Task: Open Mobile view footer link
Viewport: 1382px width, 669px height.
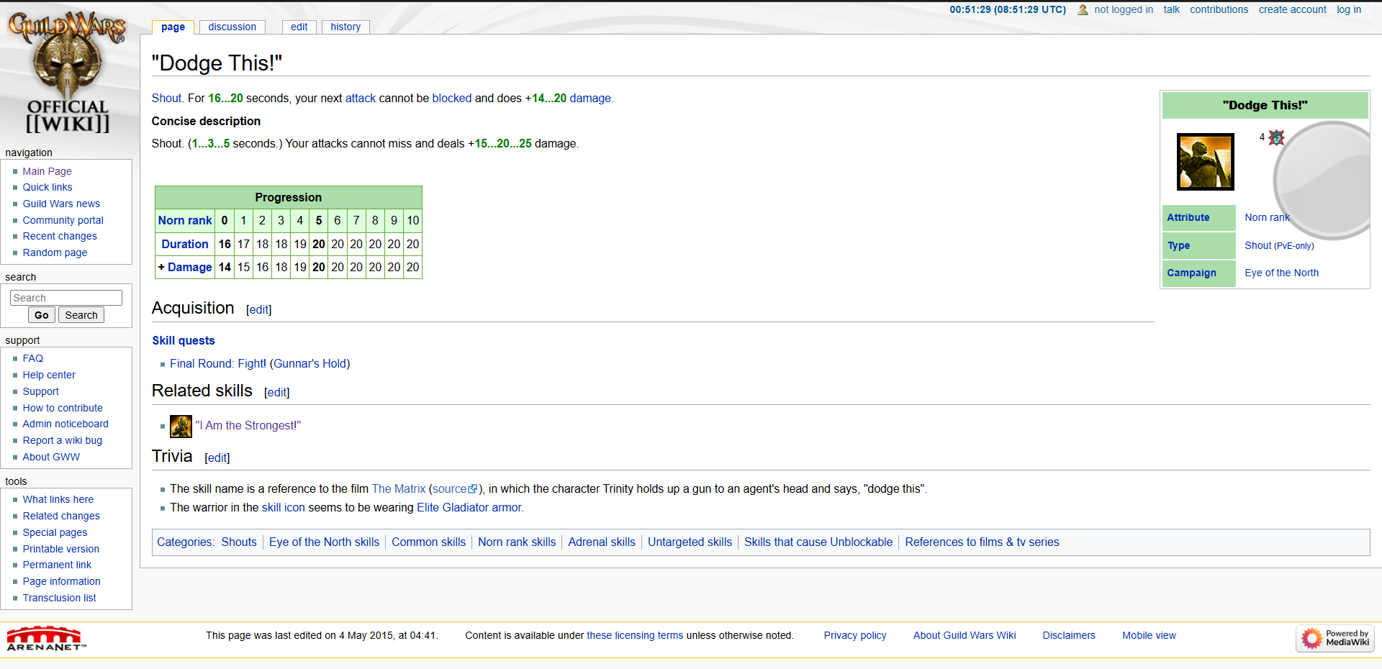Action: pyautogui.click(x=1149, y=635)
